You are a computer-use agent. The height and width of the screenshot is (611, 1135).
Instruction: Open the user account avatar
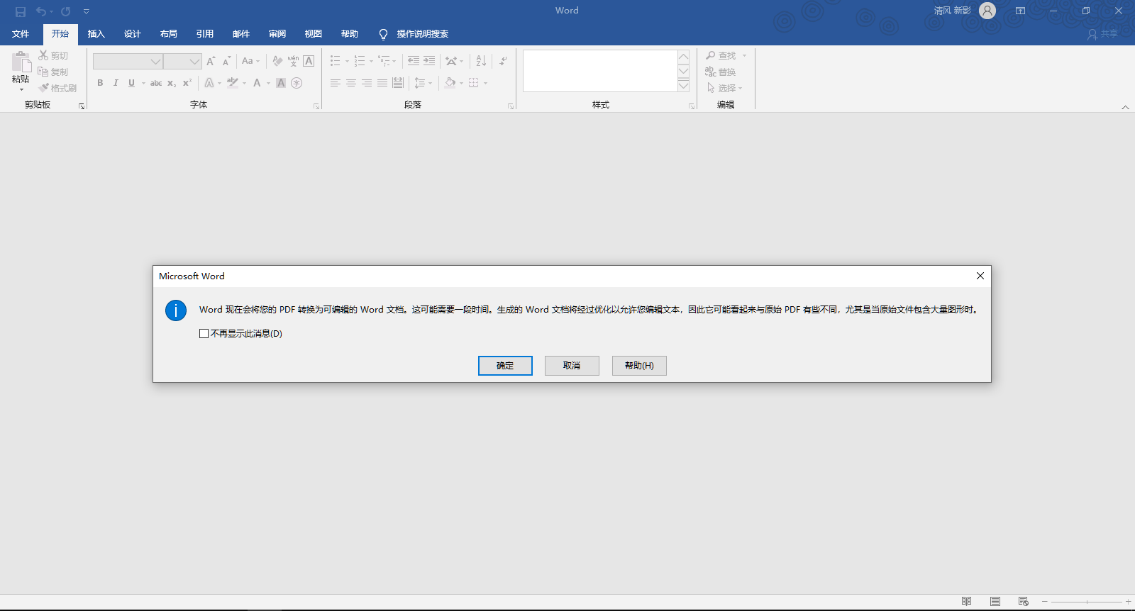pos(987,11)
